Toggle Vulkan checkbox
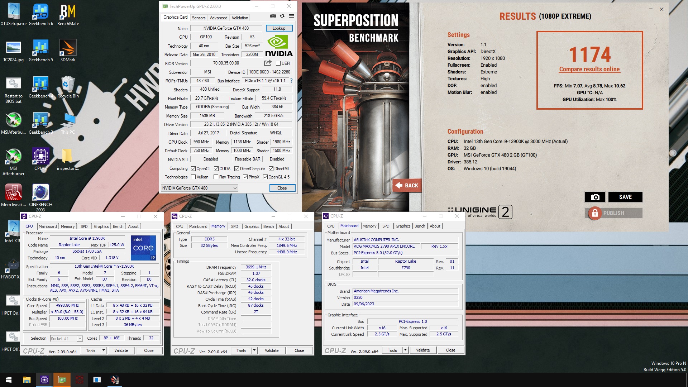 [193, 177]
